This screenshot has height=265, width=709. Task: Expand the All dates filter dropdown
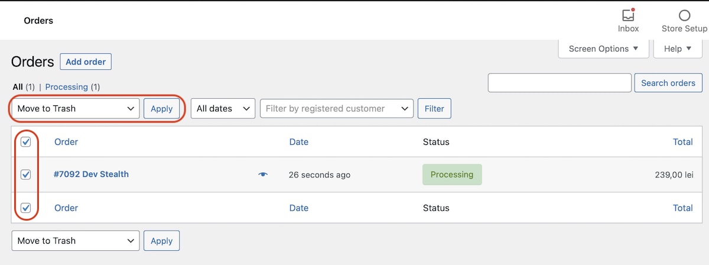[x=223, y=109]
